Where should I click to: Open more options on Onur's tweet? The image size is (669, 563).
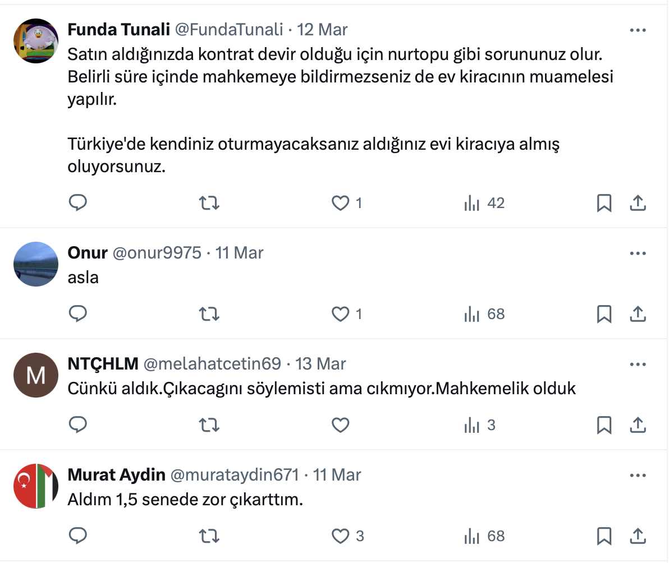click(638, 253)
